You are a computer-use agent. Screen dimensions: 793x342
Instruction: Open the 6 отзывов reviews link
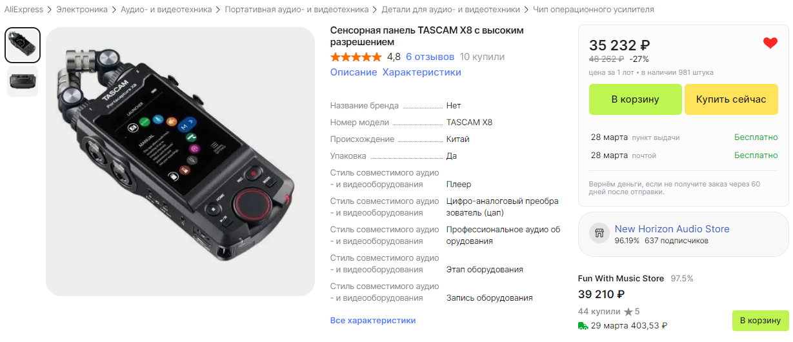pyautogui.click(x=430, y=57)
